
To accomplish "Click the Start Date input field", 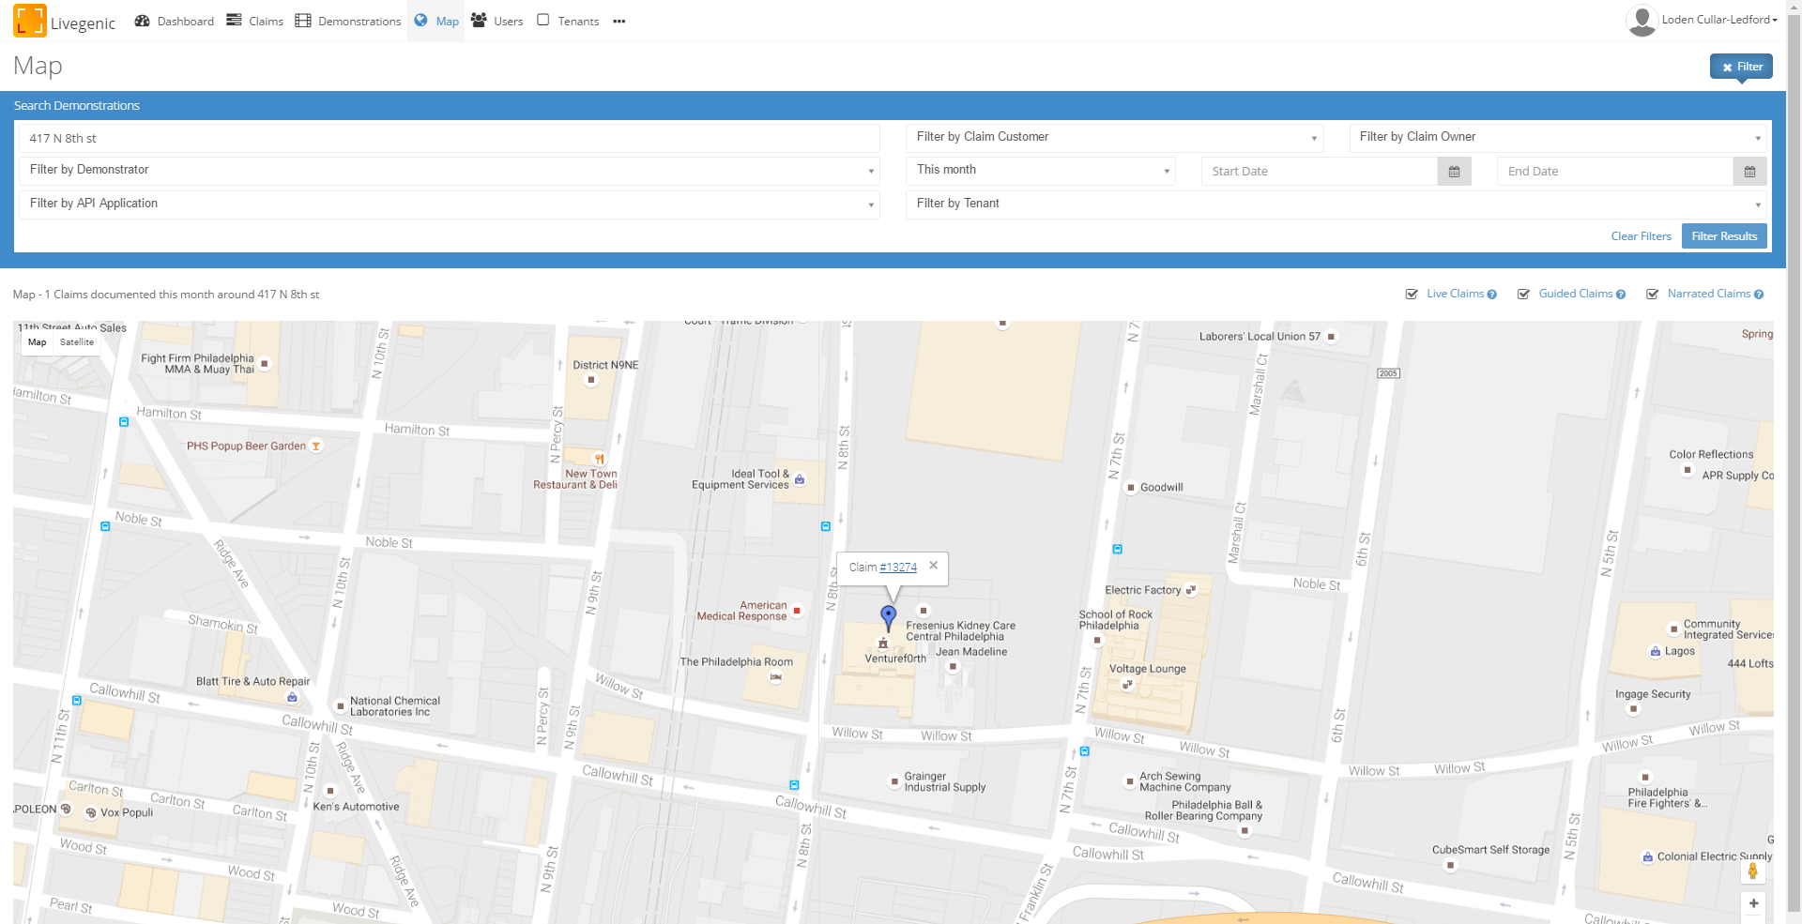I will [1320, 171].
